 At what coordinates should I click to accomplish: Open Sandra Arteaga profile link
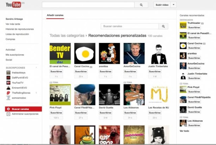pyautogui.click(x=14, y=19)
